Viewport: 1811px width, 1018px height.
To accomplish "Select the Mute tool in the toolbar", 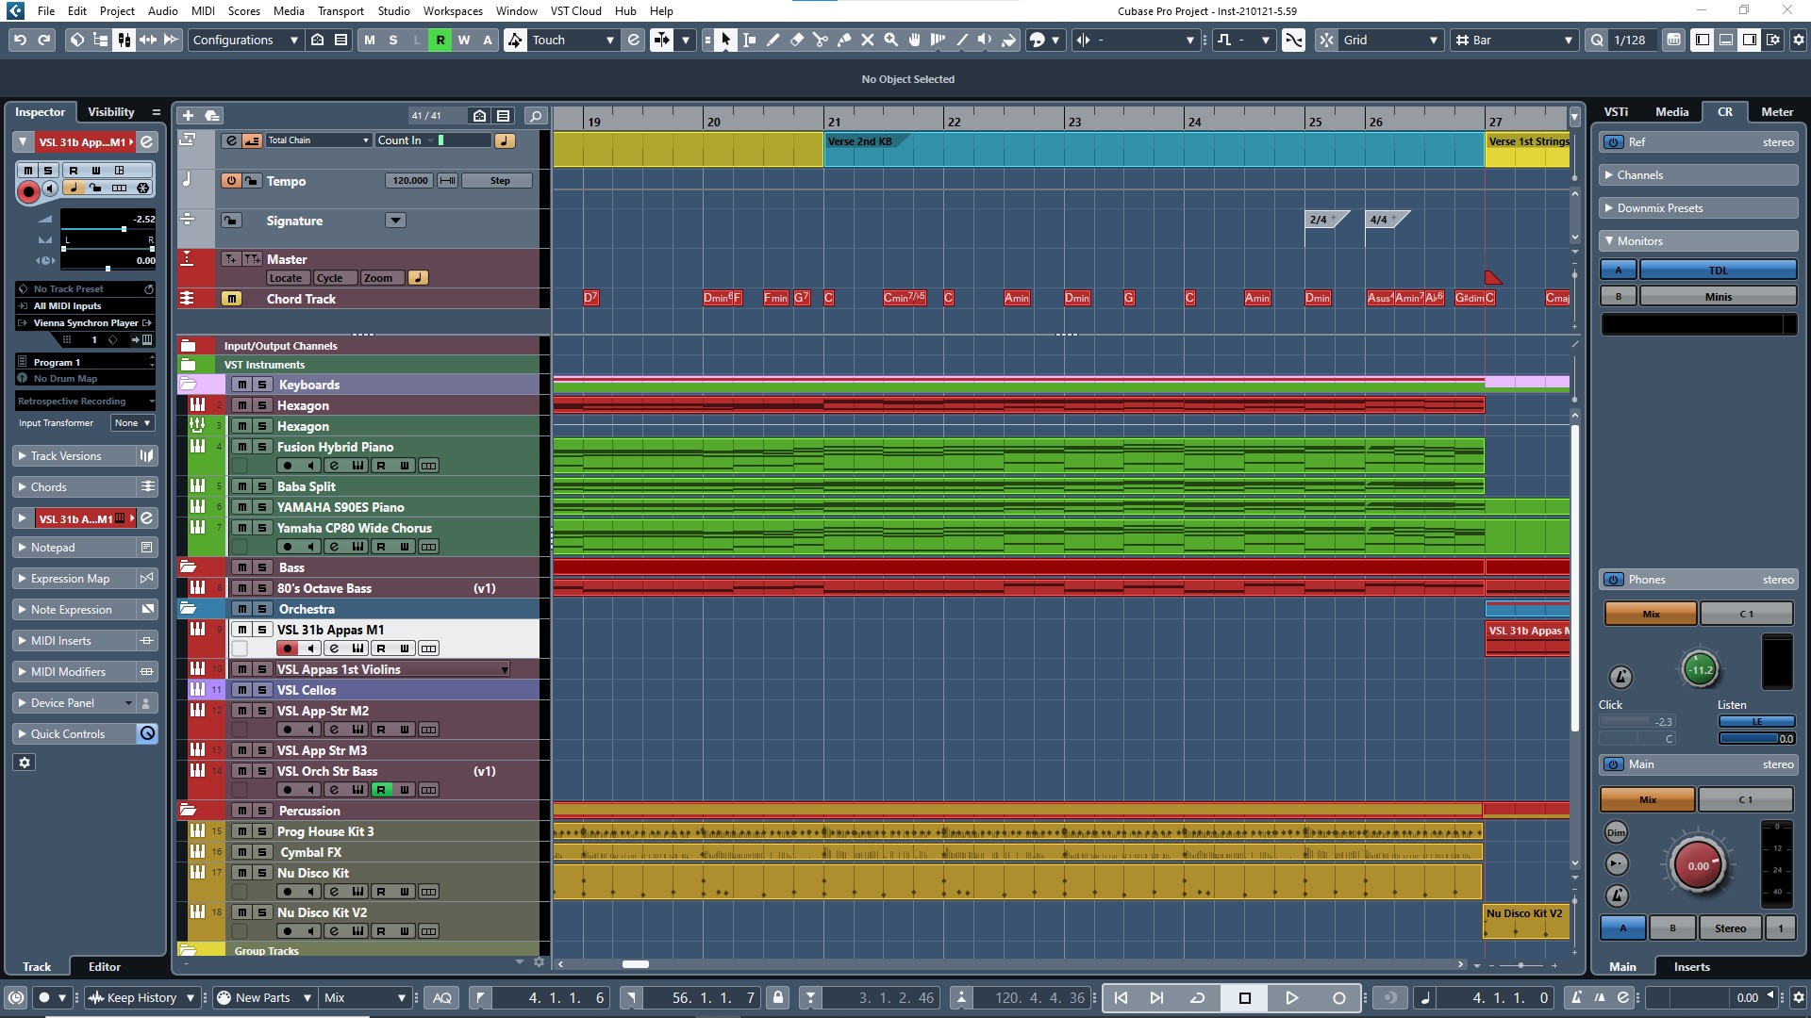I will 868,40.
